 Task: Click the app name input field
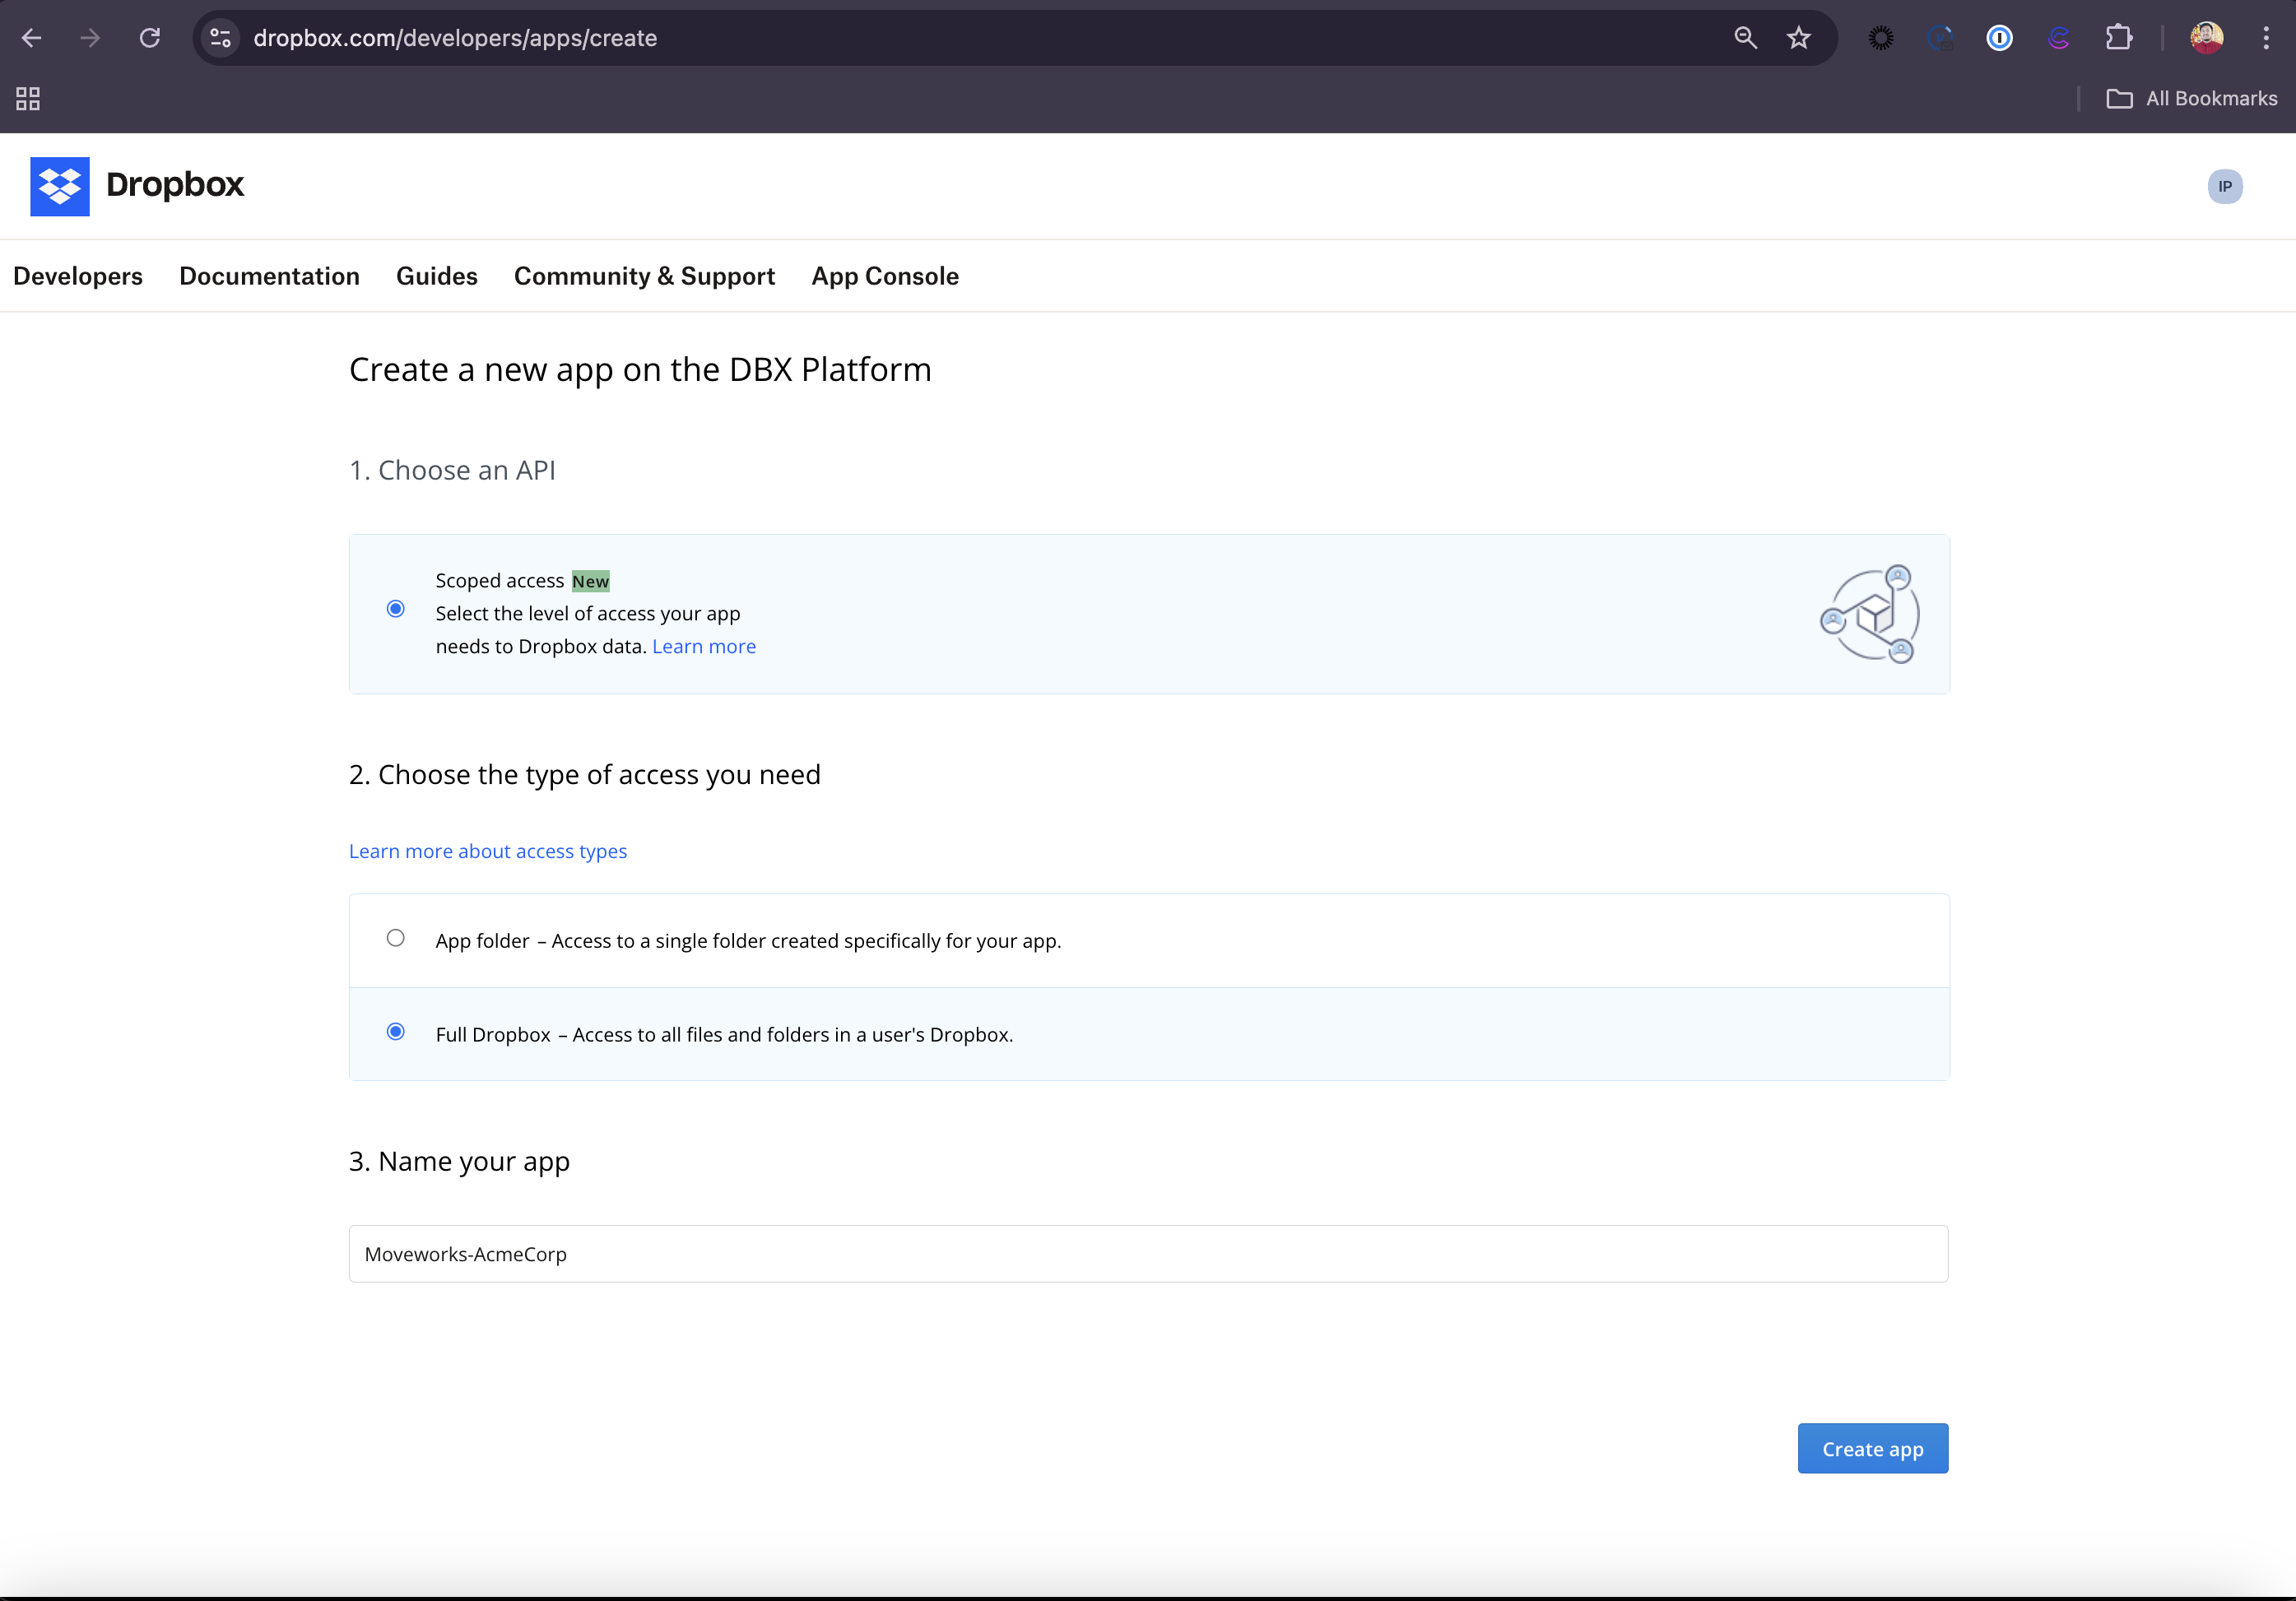(1148, 1254)
